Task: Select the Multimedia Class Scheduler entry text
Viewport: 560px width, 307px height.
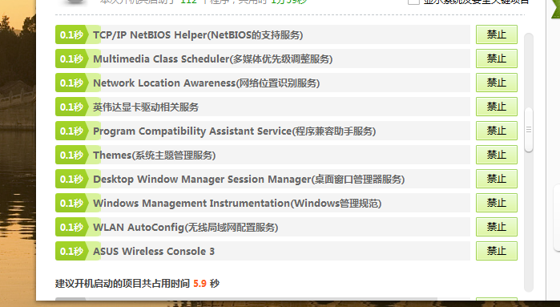Action: 213,59
